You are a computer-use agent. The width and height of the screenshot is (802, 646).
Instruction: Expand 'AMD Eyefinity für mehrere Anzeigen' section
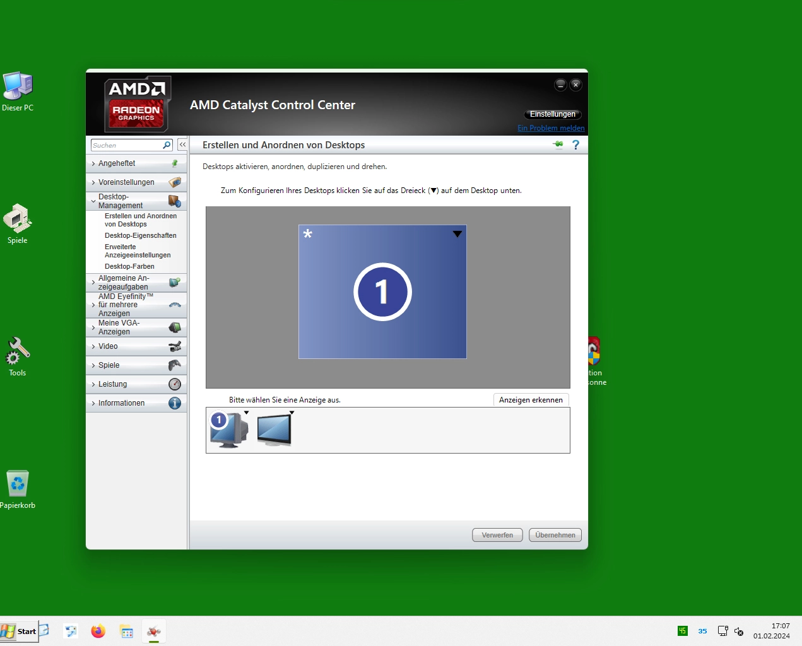click(x=136, y=305)
